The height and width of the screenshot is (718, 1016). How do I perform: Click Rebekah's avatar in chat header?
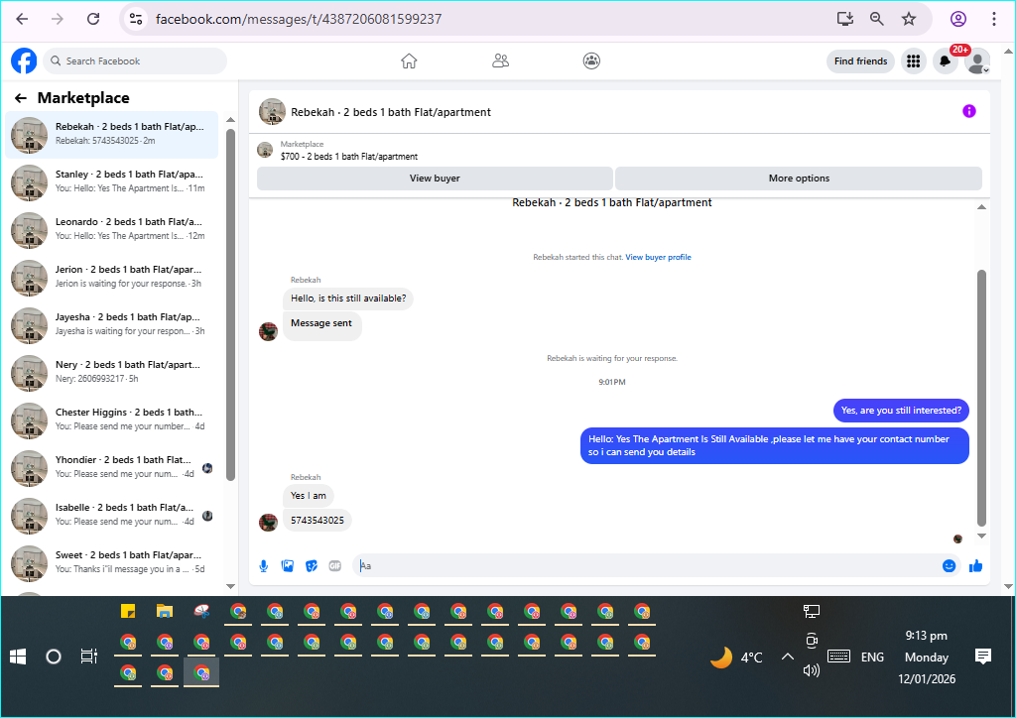(x=272, y=111)
